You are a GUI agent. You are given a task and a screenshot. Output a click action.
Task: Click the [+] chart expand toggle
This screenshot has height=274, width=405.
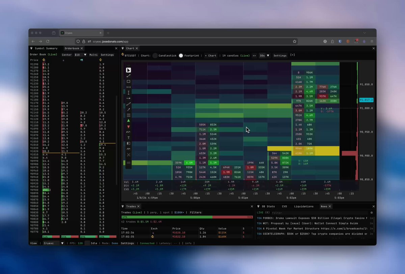pyautogui.click(x=292, y=55)
